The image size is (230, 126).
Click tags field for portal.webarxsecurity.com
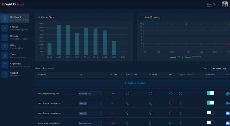point(90,123)
